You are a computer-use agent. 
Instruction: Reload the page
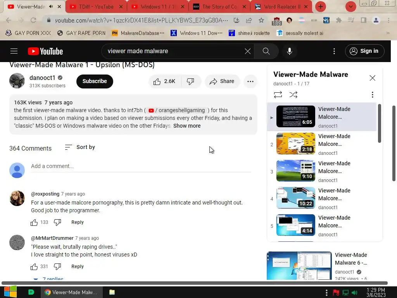click(33, 20)
